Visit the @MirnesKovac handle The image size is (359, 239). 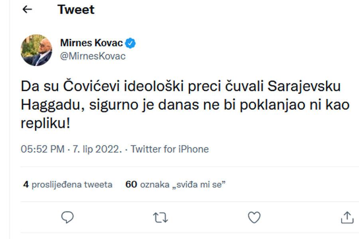(93, 56)
